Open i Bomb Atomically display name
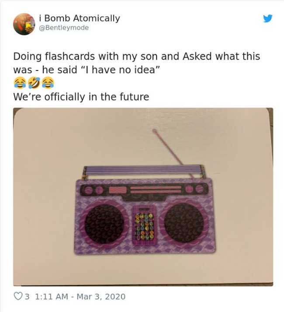The width and height of the screenshot is (284, 312). tap(80, 18)
